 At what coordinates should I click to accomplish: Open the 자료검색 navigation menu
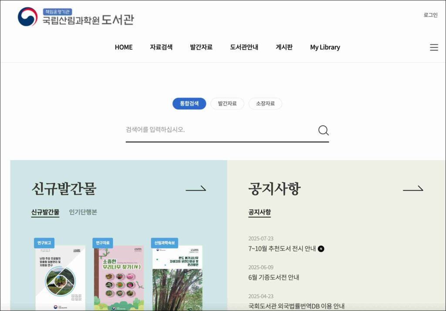(x=161, y=47)
